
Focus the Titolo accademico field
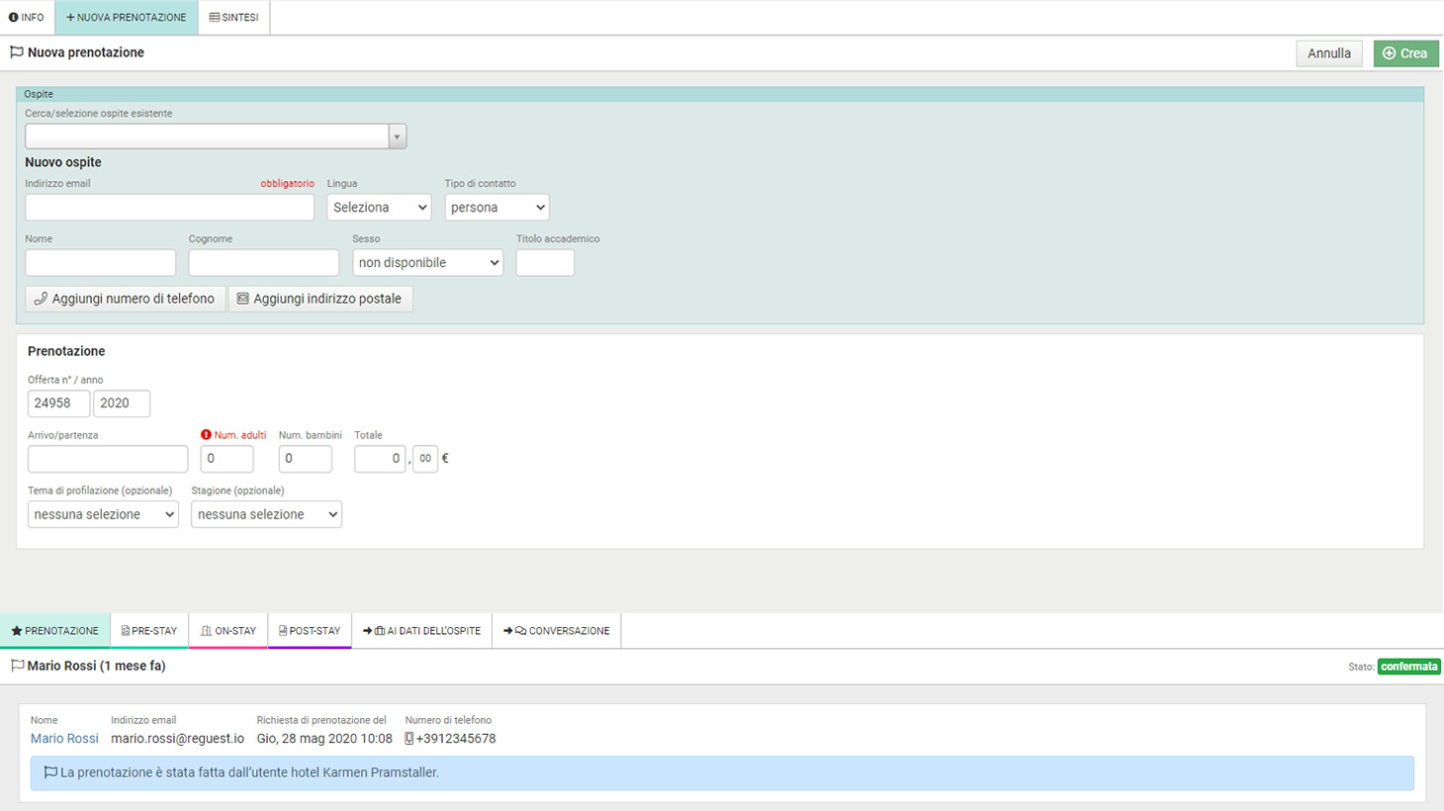(545, 262)
